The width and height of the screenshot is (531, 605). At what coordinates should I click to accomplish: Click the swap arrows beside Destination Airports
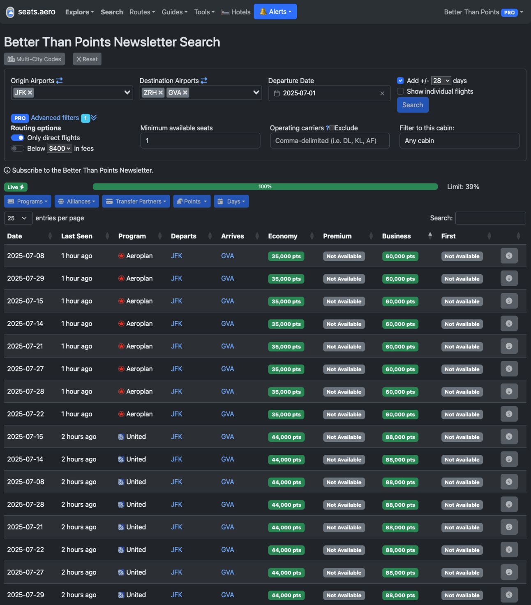[x=204, y=81]
